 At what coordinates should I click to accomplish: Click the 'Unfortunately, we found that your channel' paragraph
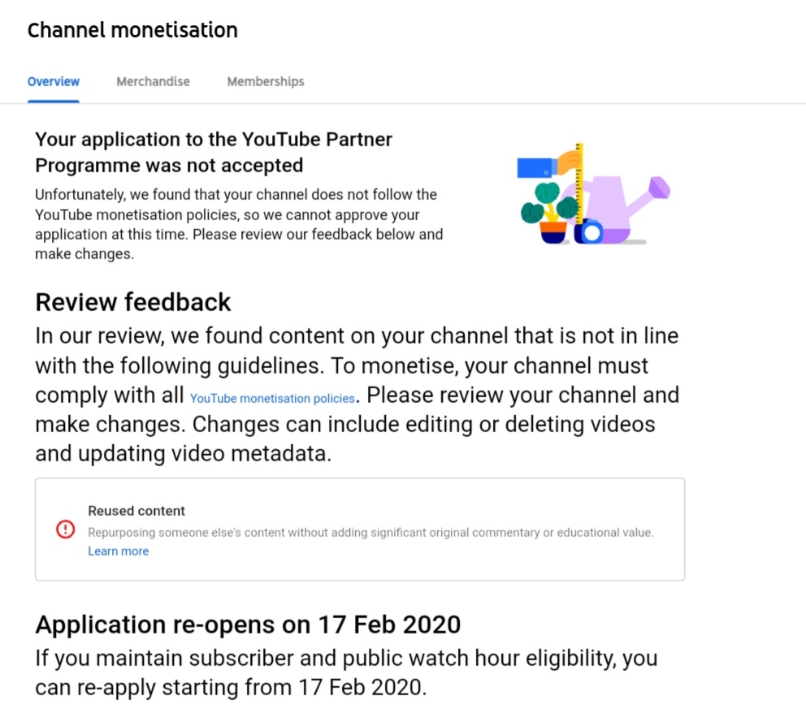(x=239, y=224)
